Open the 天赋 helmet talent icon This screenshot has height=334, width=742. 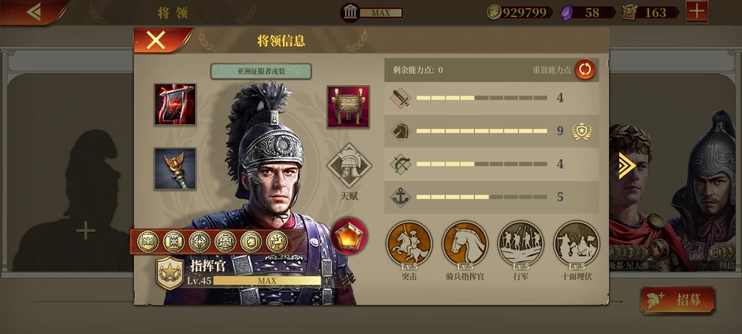349,166
